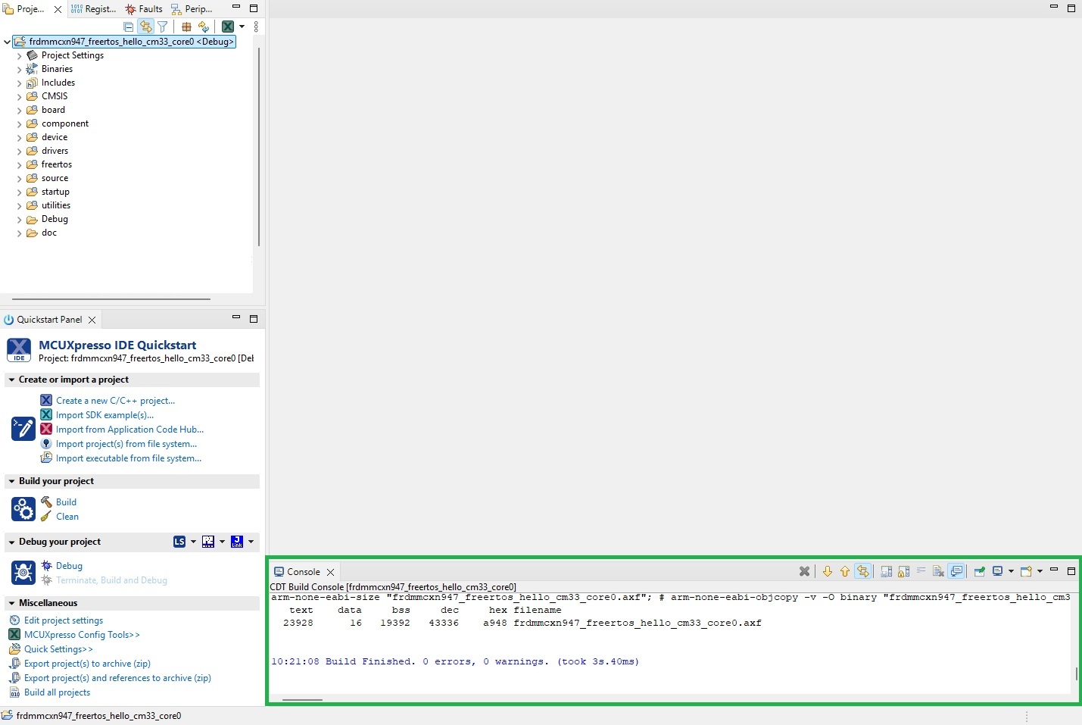Open a new console with the Open Console icon
Viewport: 1082px width, 725px height.
click(1026, 571)
